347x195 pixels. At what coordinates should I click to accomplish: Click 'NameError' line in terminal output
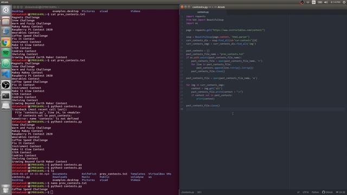click(45, 119)
